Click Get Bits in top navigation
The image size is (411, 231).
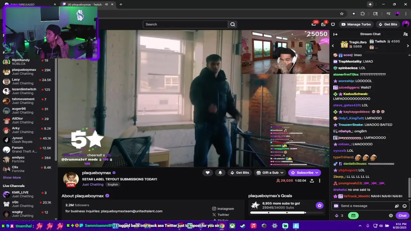(x=388, y=24)
